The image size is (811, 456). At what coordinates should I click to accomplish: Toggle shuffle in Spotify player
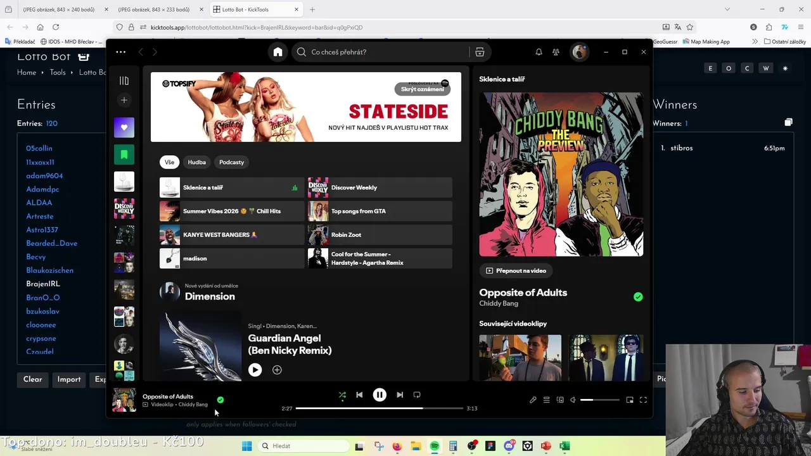[x=342, y=395]
